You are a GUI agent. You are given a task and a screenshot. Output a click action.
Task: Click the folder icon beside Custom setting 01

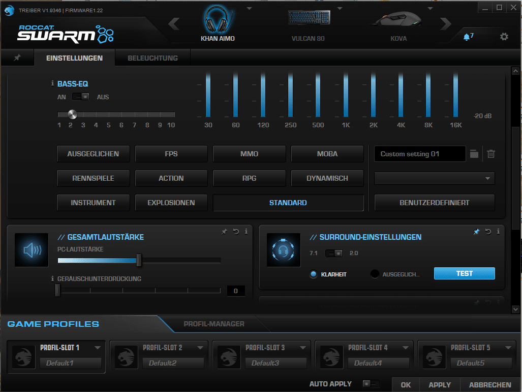pyautogui.click(x=474, y=154)
